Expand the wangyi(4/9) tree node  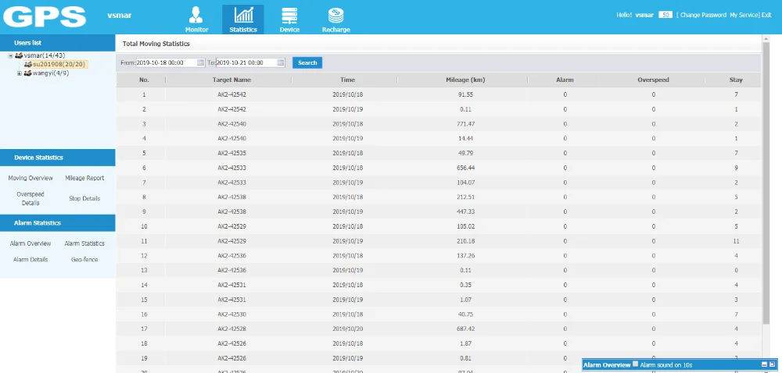pyautogui.click(x=20, y=73)
